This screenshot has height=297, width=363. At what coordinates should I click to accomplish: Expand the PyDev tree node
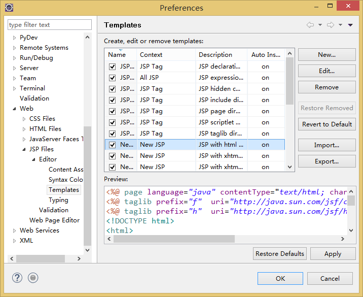[14, 38]
